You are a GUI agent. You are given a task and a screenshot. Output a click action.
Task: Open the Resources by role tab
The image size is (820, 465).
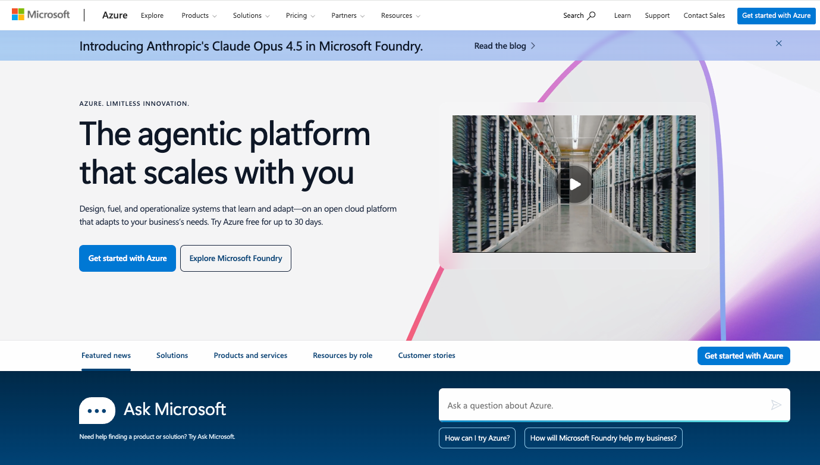(343, 355)
